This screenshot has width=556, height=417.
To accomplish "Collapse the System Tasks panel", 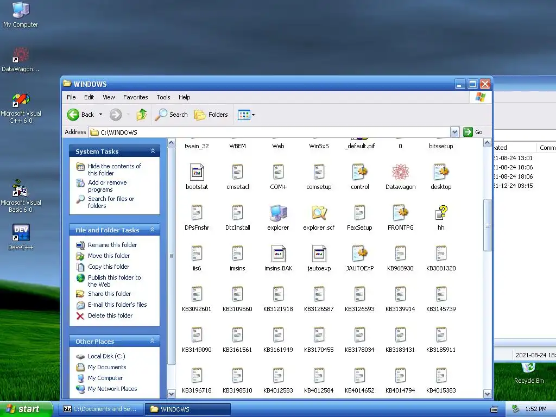I will tap(153, 151).
